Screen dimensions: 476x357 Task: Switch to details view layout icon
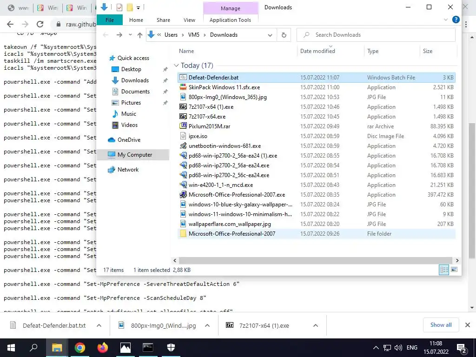(444, 270)
